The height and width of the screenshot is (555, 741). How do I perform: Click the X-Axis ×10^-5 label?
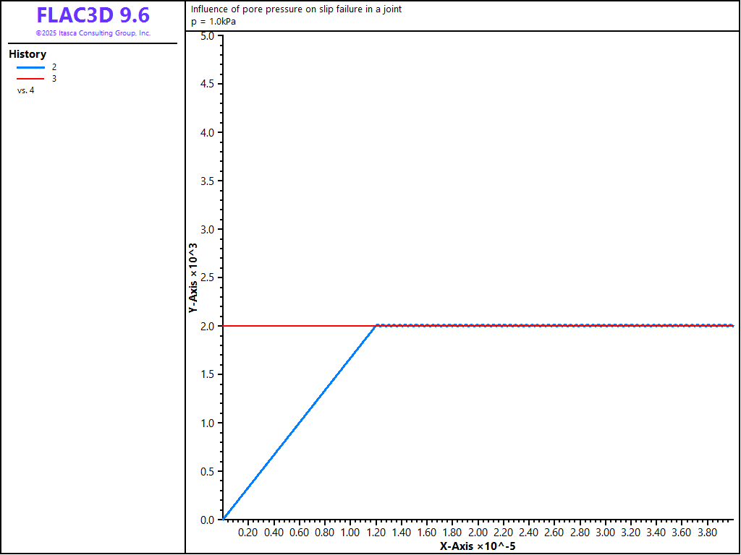pos(478,546)
